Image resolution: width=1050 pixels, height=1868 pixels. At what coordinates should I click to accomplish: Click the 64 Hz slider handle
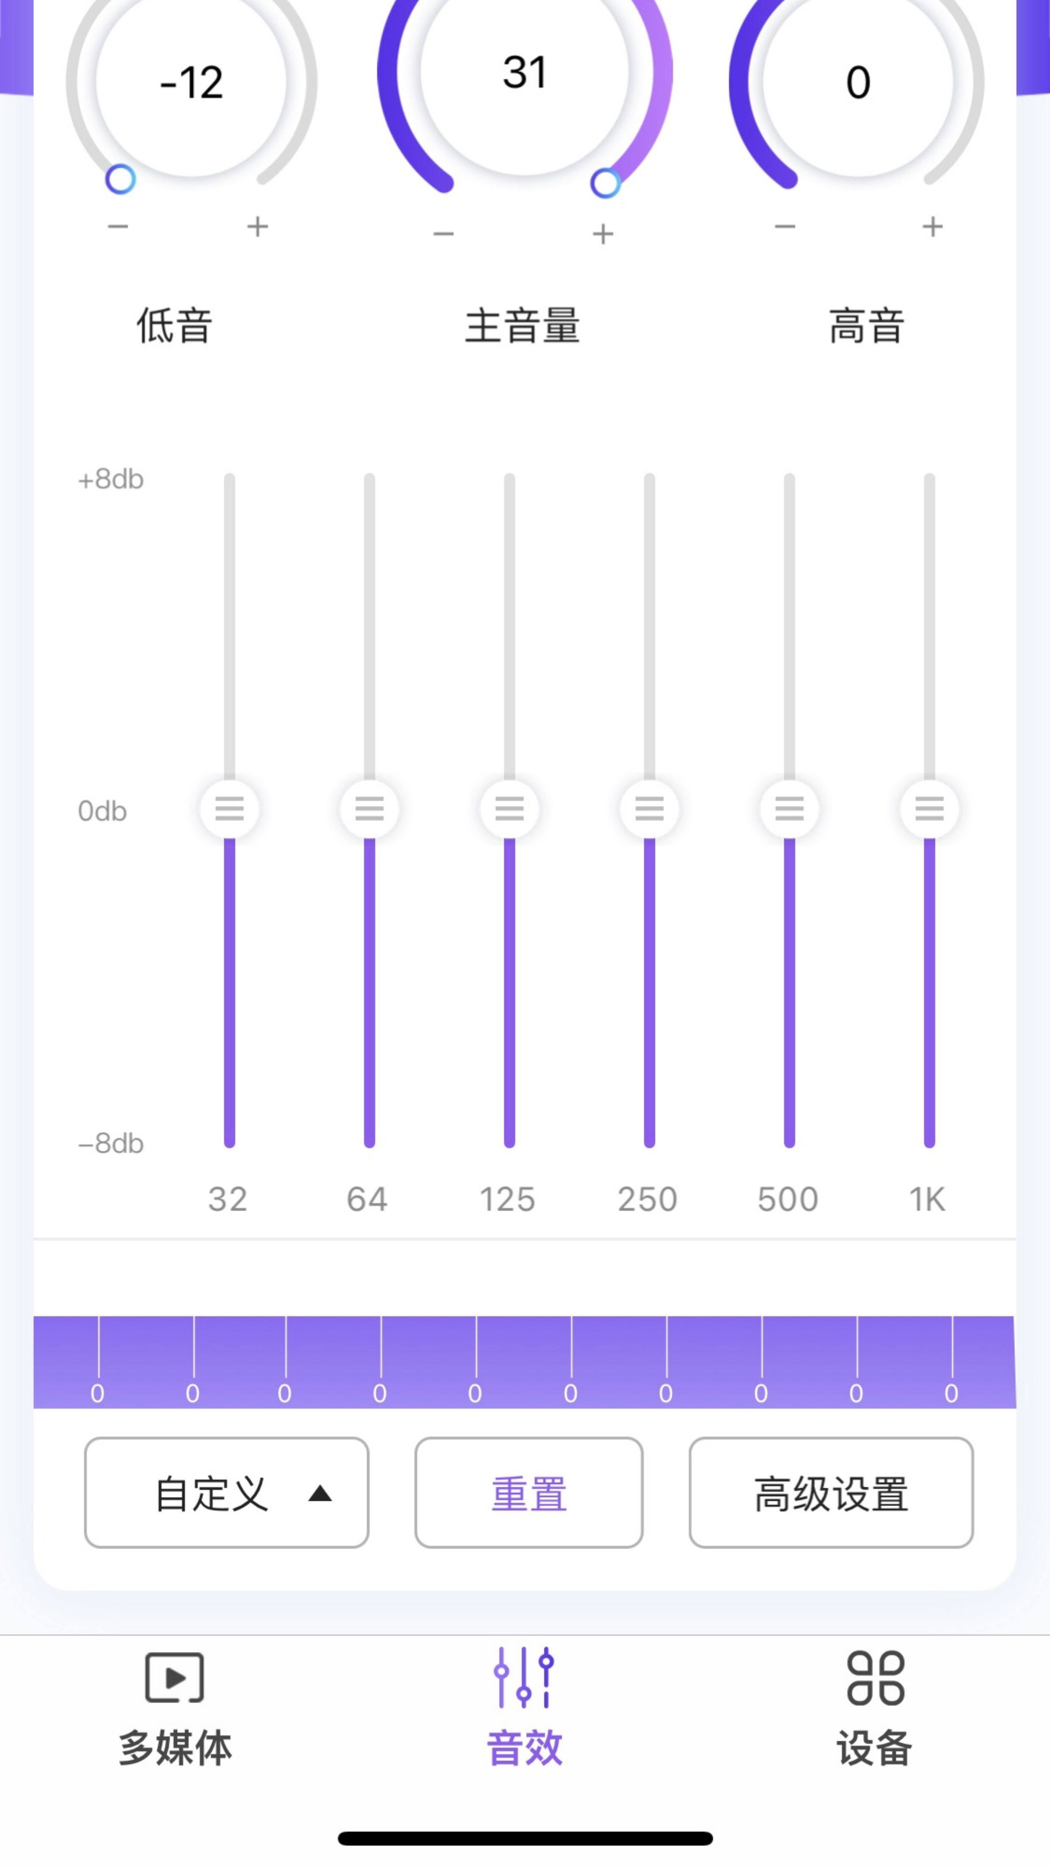tap(369, 809)
